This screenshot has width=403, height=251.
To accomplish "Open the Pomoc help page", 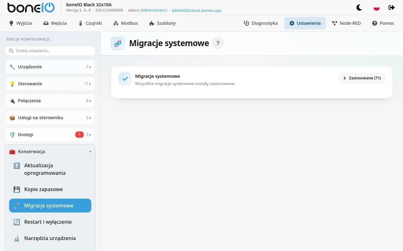I will pos(383,23).
